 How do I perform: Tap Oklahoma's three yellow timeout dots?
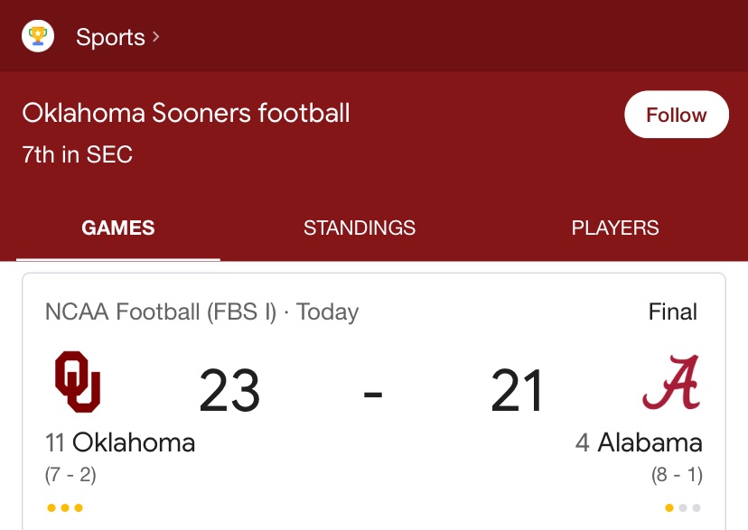pyautogui.click(x=65, y=507)
